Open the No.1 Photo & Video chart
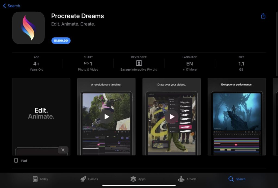 (x=88, y=64)
